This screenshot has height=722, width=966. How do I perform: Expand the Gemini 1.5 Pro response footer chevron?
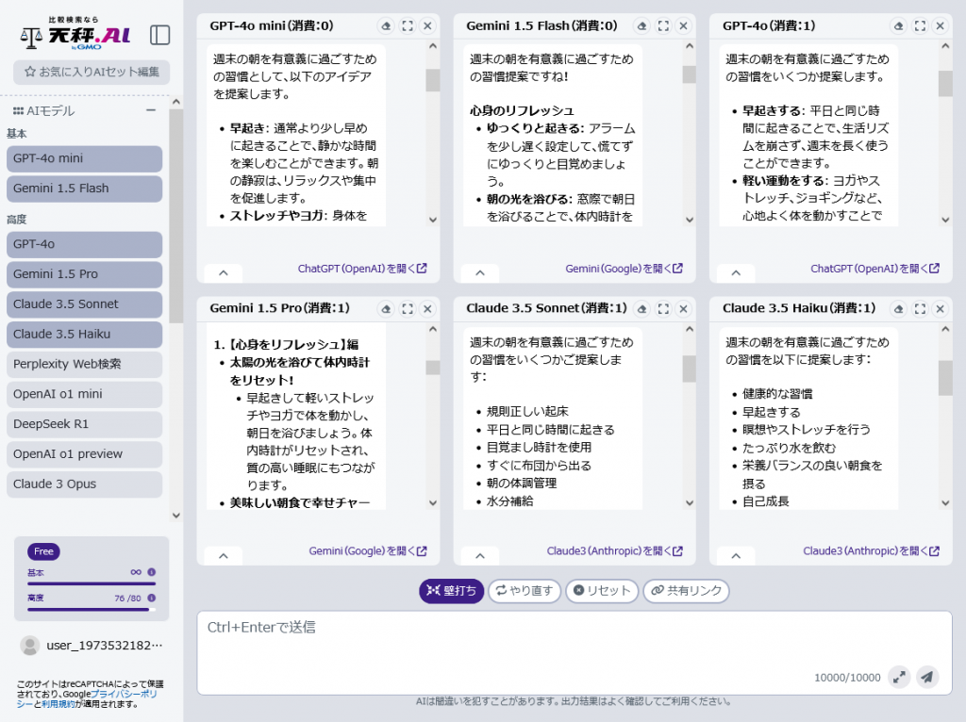(x=223, y=555)
